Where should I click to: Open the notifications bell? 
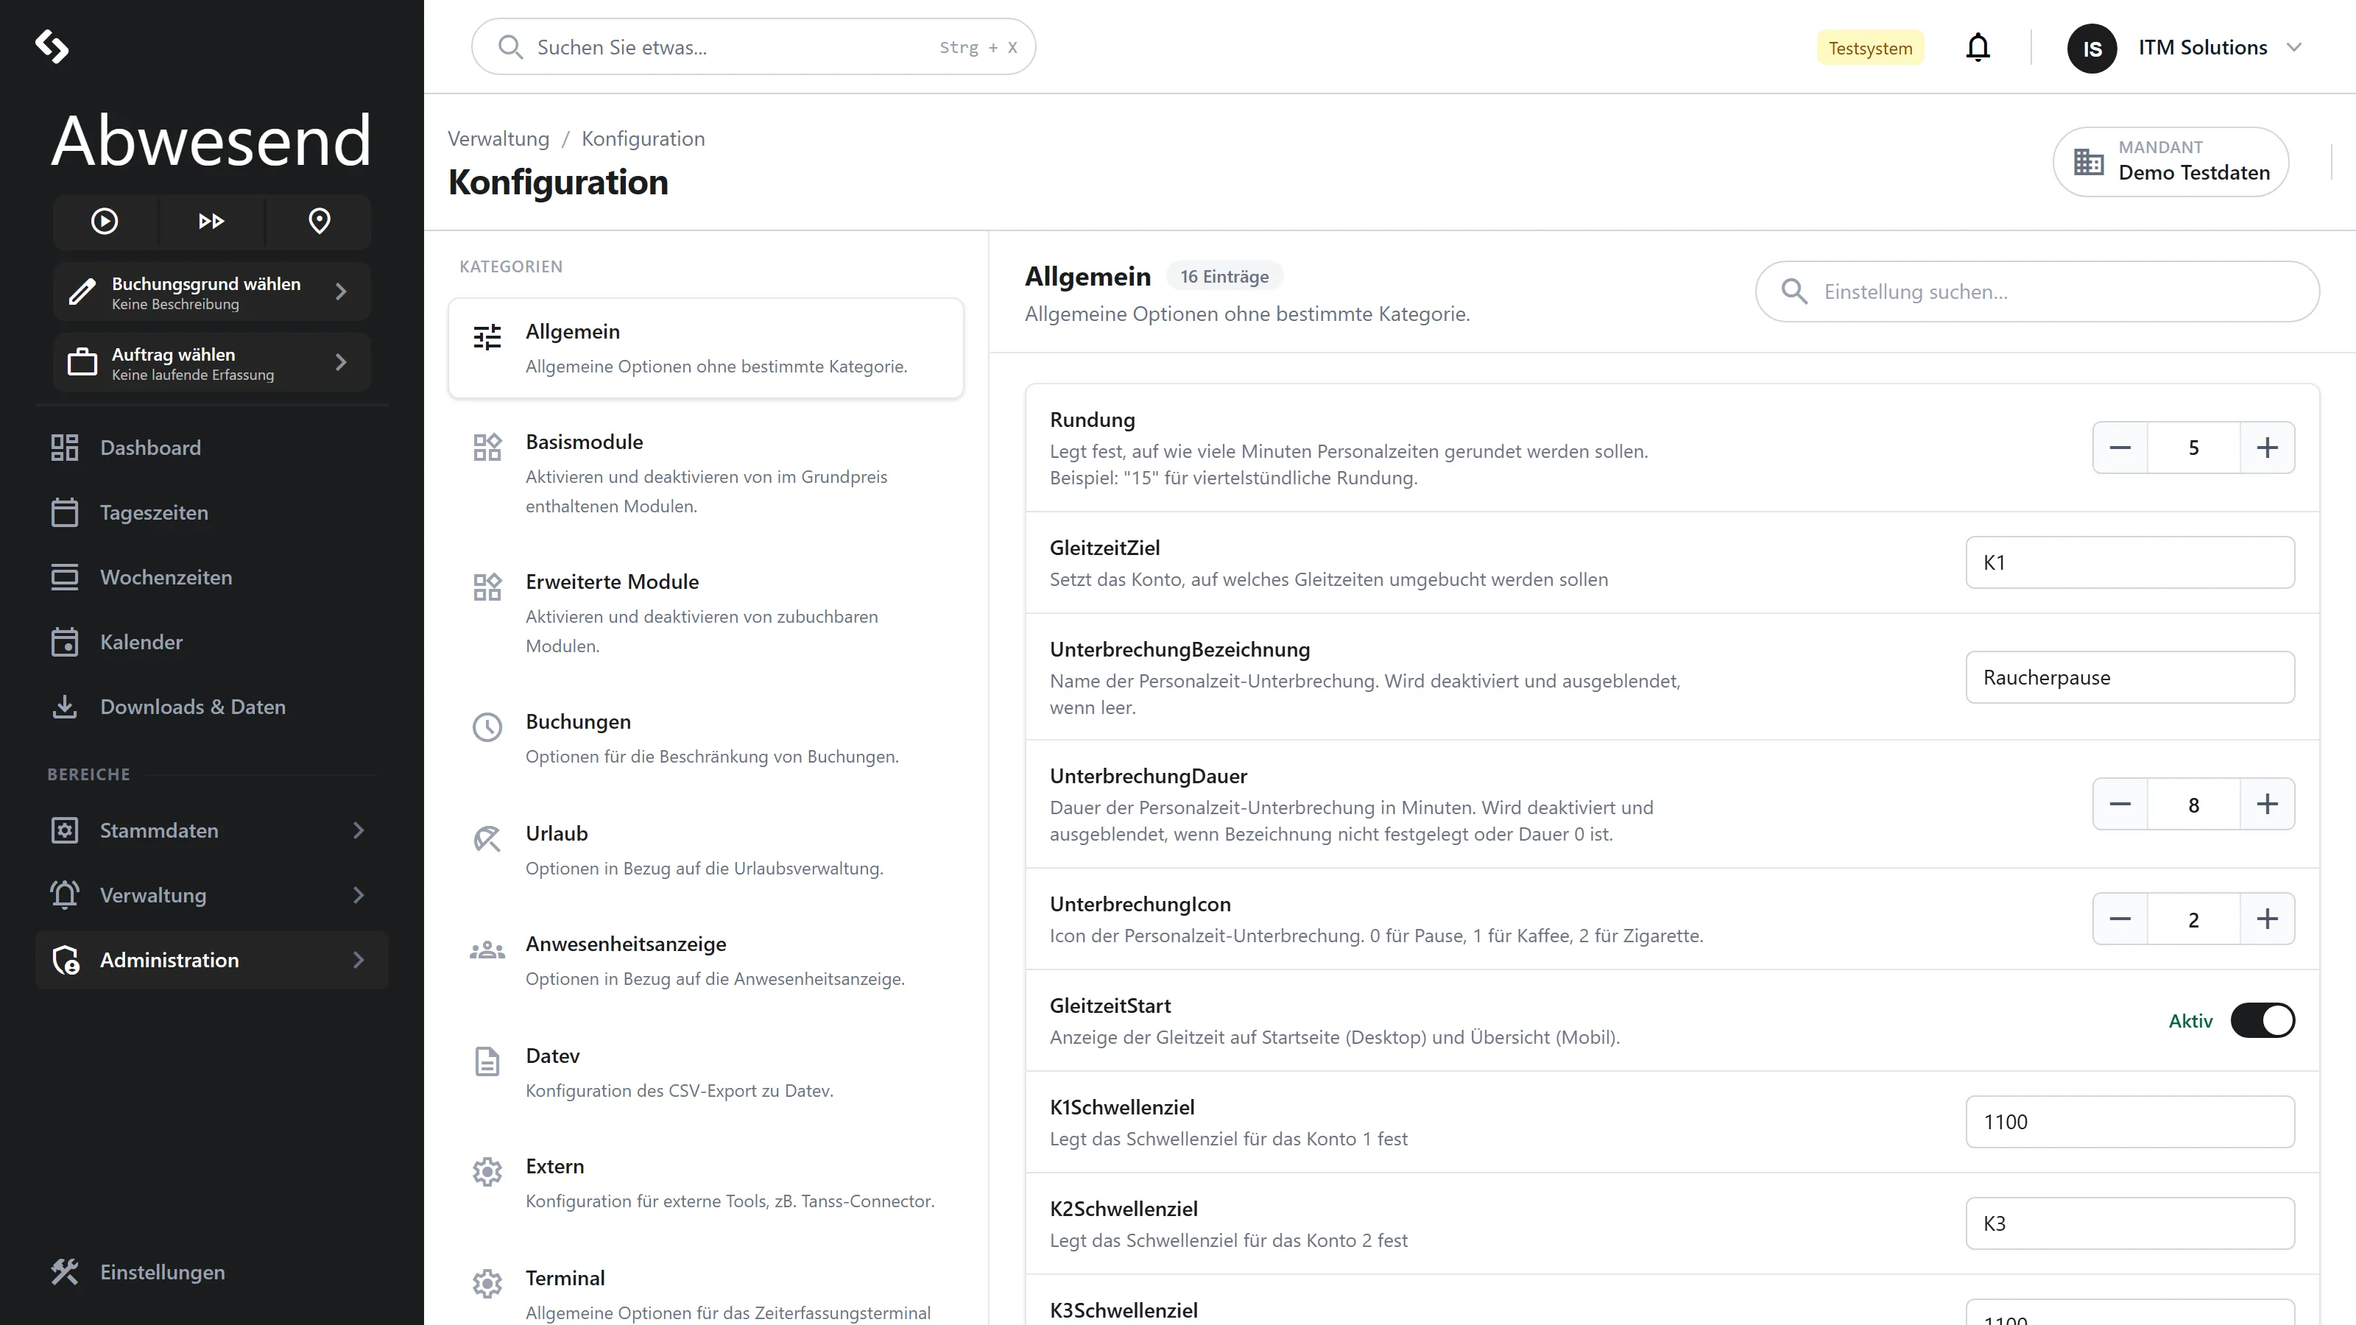[x=1978, y=48]
